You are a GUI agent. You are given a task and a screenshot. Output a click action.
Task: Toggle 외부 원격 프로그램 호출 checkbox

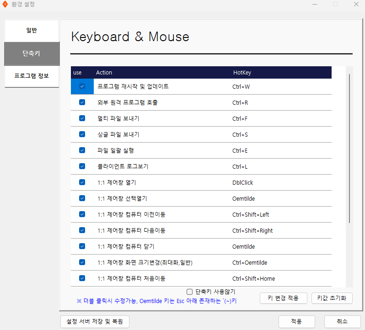82,102
